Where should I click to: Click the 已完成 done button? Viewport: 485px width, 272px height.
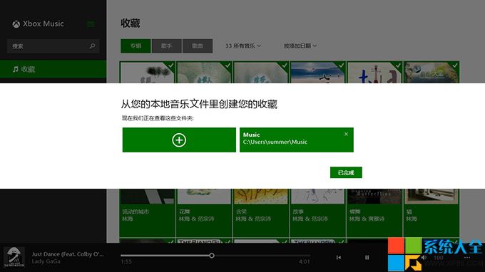[x=346, y=172]
